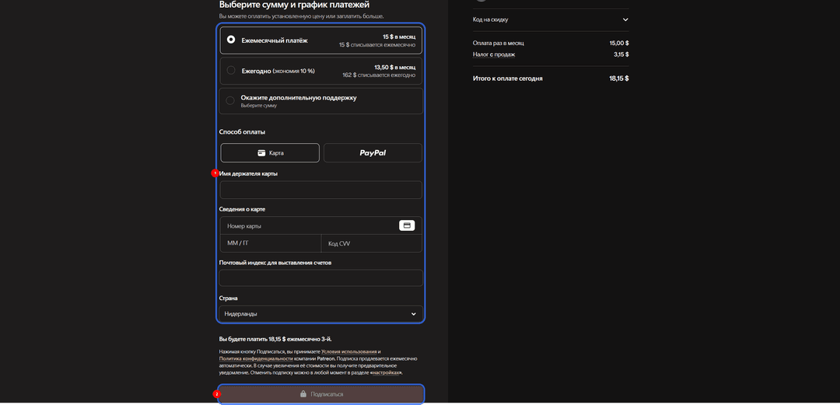Viewport: 840px width, 405px height.
Task: Click the 3,15 $ tax amount
Action: click(621, 54)
